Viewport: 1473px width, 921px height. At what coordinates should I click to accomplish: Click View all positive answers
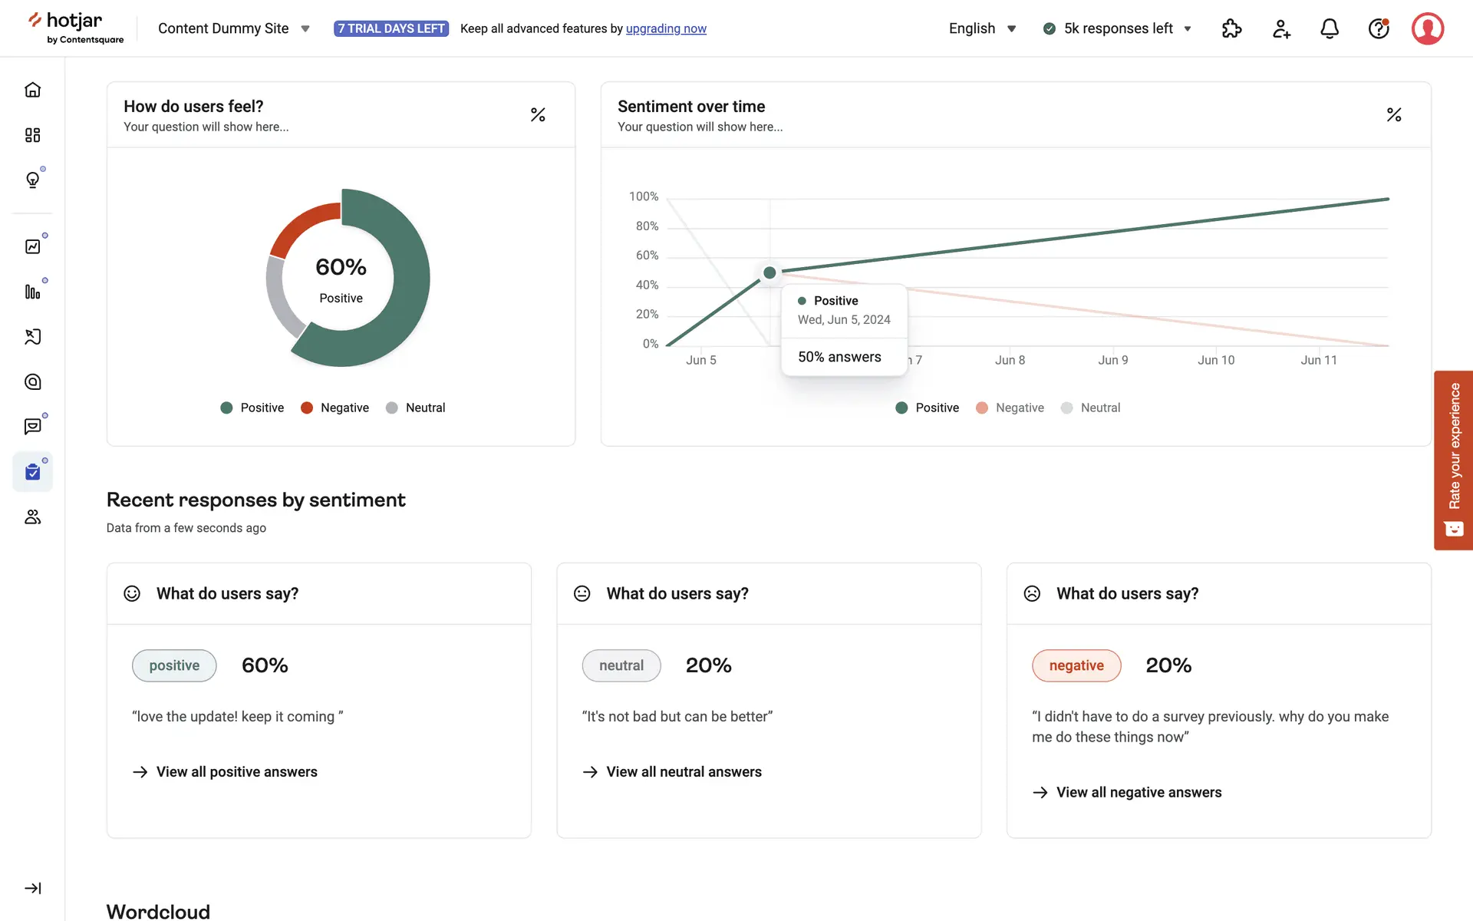coord(236,772)
